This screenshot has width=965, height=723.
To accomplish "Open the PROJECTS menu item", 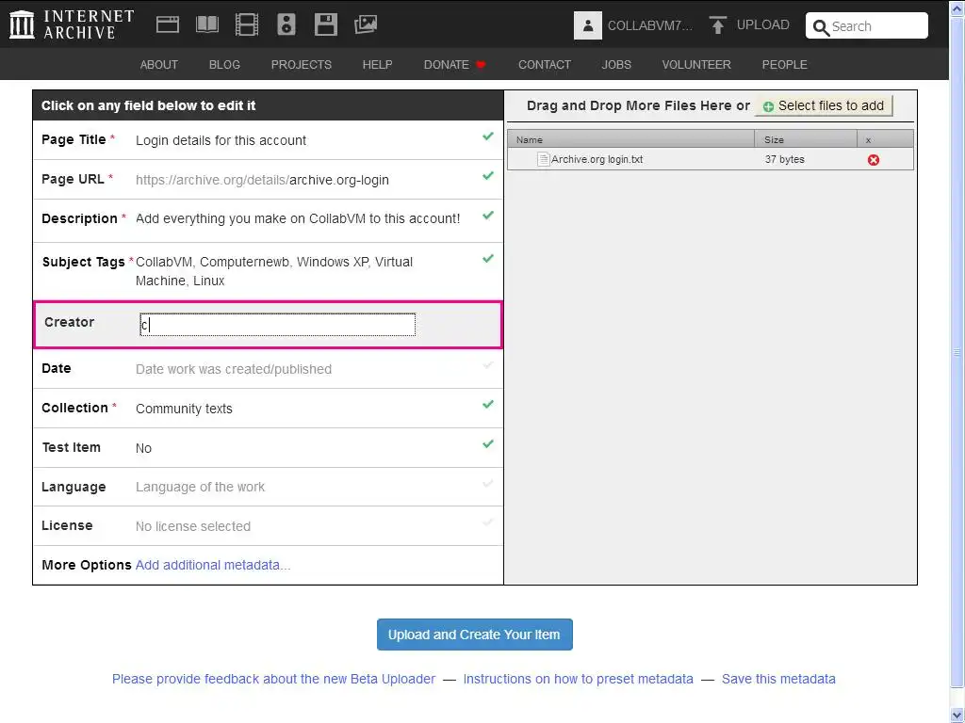I will 302,65.
